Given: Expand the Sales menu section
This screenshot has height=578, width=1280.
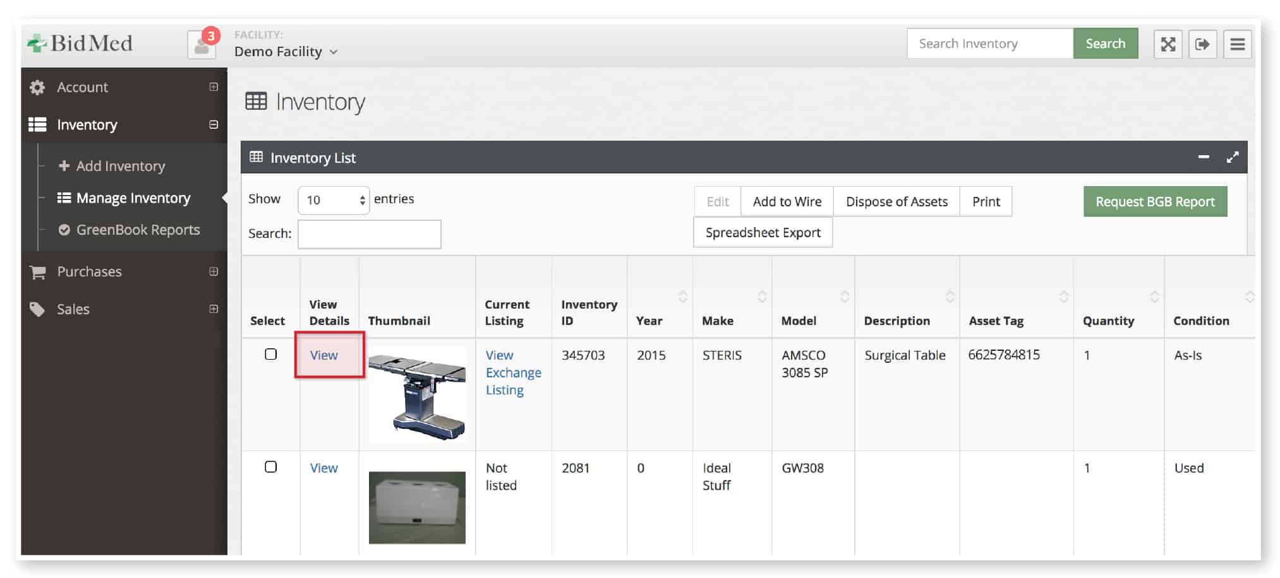Looking at the screenshot, I should [214, 309].
